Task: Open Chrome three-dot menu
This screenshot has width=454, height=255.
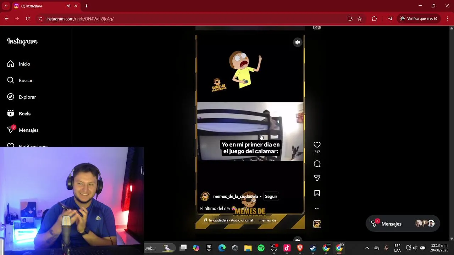Action: (x=447, y=19)
